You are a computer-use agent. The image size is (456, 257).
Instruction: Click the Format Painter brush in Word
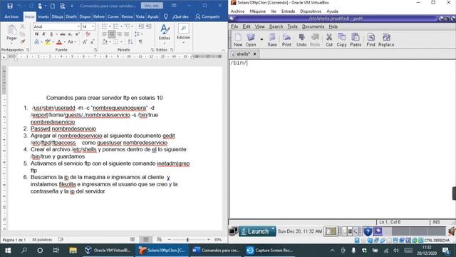22,42
